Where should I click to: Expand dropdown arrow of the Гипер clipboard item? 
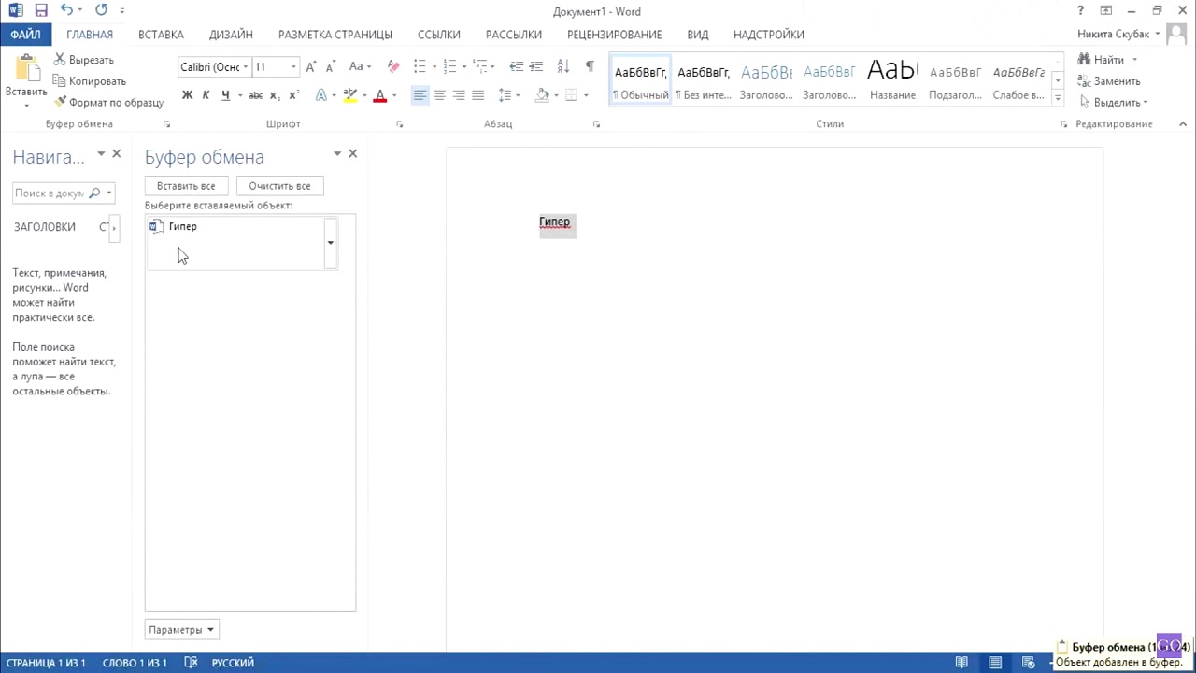(x=330, y=243)
